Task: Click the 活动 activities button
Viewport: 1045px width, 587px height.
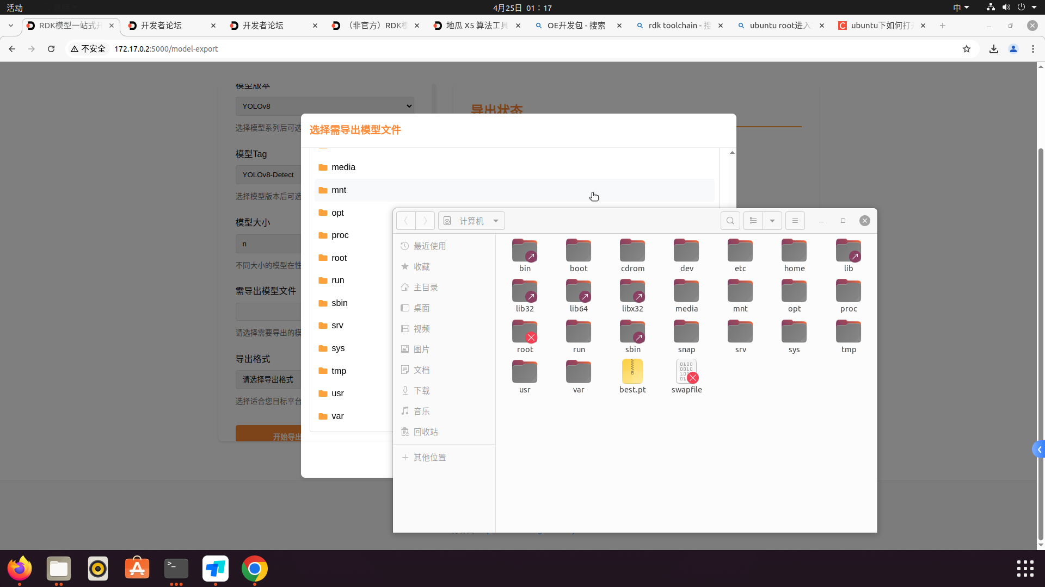Action: click(15, 8)
